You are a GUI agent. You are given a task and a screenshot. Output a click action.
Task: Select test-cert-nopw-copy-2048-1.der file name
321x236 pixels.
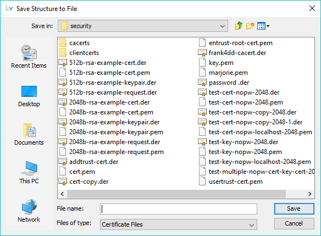tap(256, 122)
